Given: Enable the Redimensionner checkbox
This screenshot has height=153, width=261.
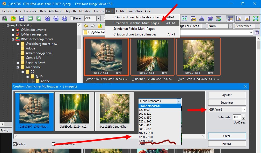Looking at the screenshot, I should coord(54,144).
